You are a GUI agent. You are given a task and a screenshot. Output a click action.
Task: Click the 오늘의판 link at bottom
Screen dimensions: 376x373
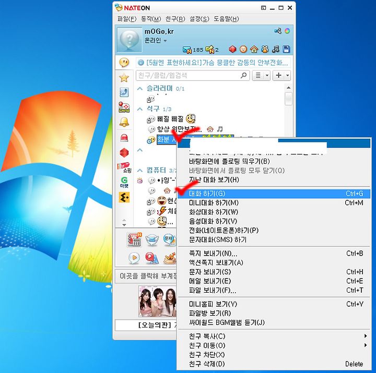tap(154, 325)
